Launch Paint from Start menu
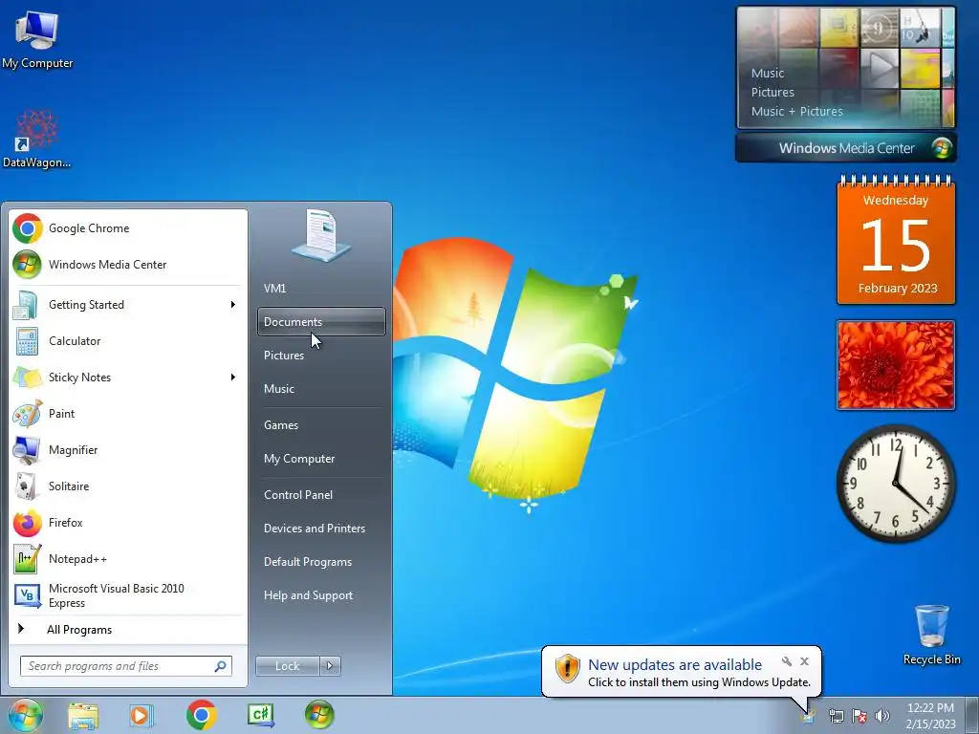979x734 pixels. pyautogui.click(x=127, y=413)
